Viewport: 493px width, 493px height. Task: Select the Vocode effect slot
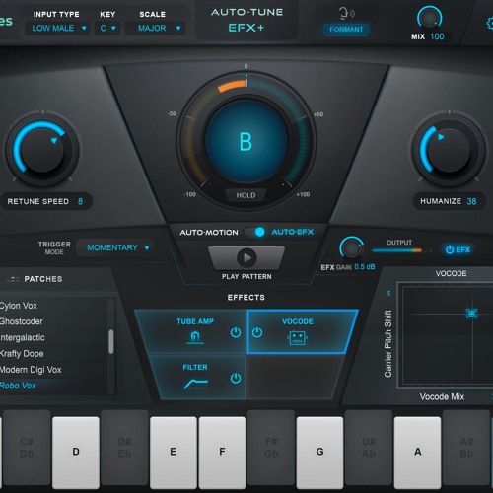pos(301,332)
